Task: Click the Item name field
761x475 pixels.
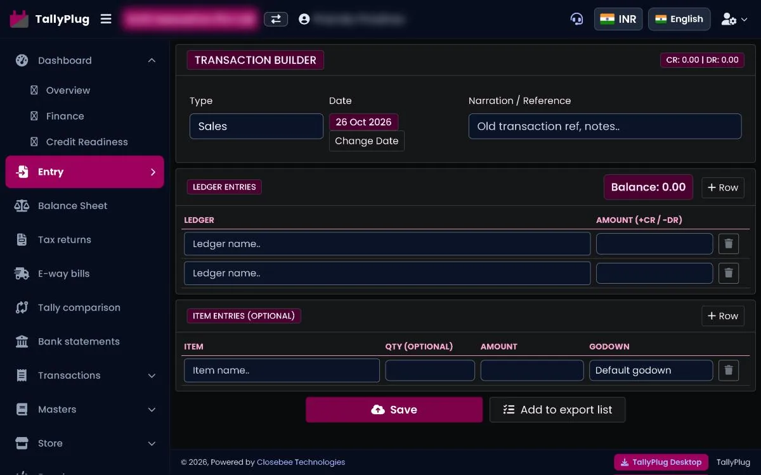Action: pos(282,370)
